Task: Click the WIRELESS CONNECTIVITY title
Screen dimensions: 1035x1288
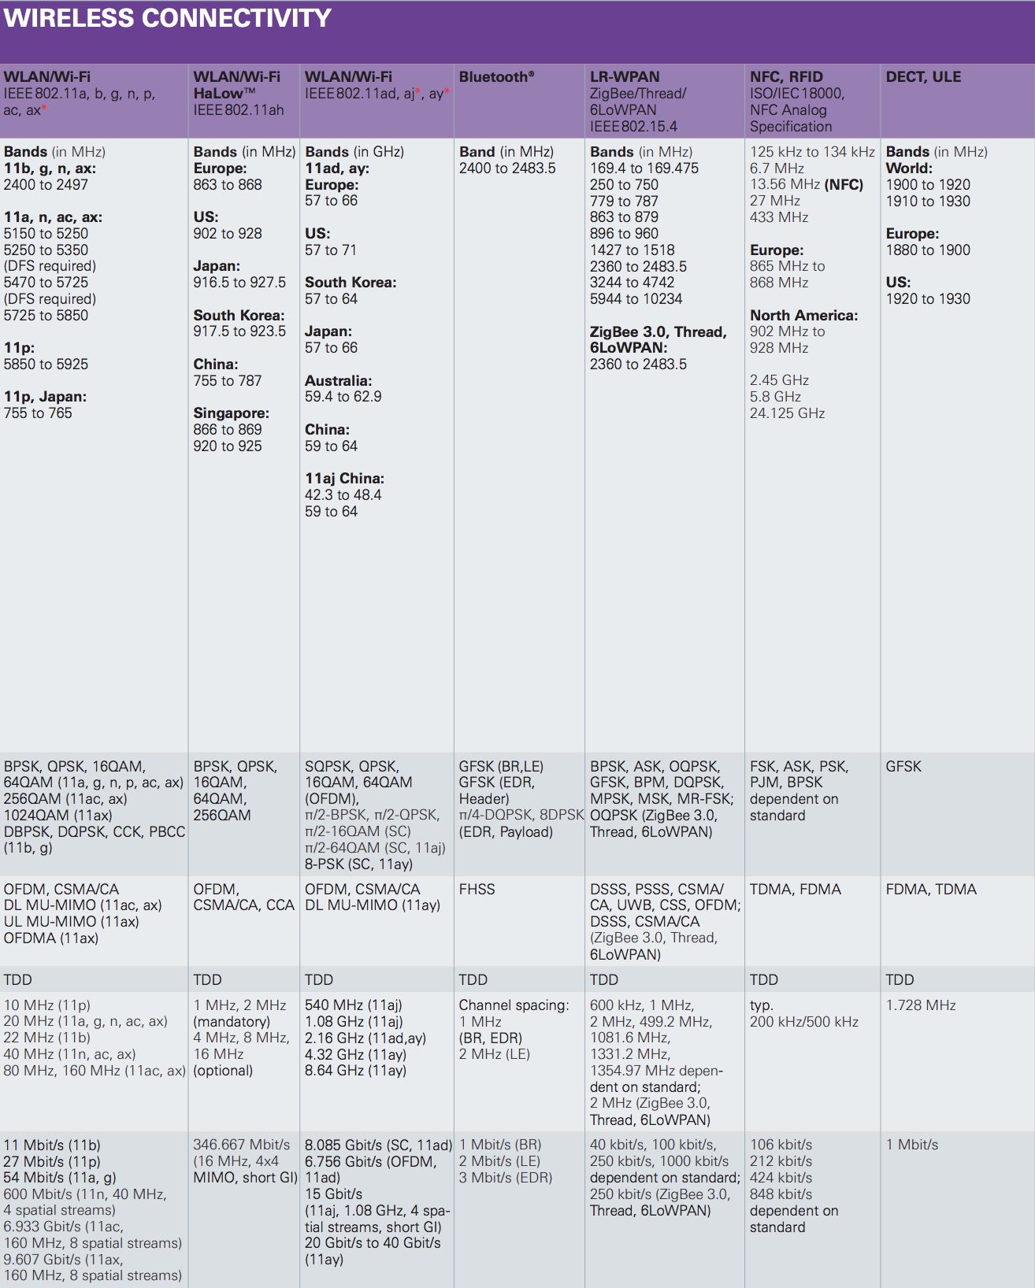Action: point(167,18)
